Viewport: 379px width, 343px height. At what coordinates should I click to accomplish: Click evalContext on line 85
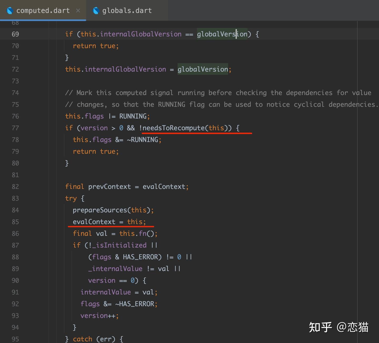pos(94,222)
